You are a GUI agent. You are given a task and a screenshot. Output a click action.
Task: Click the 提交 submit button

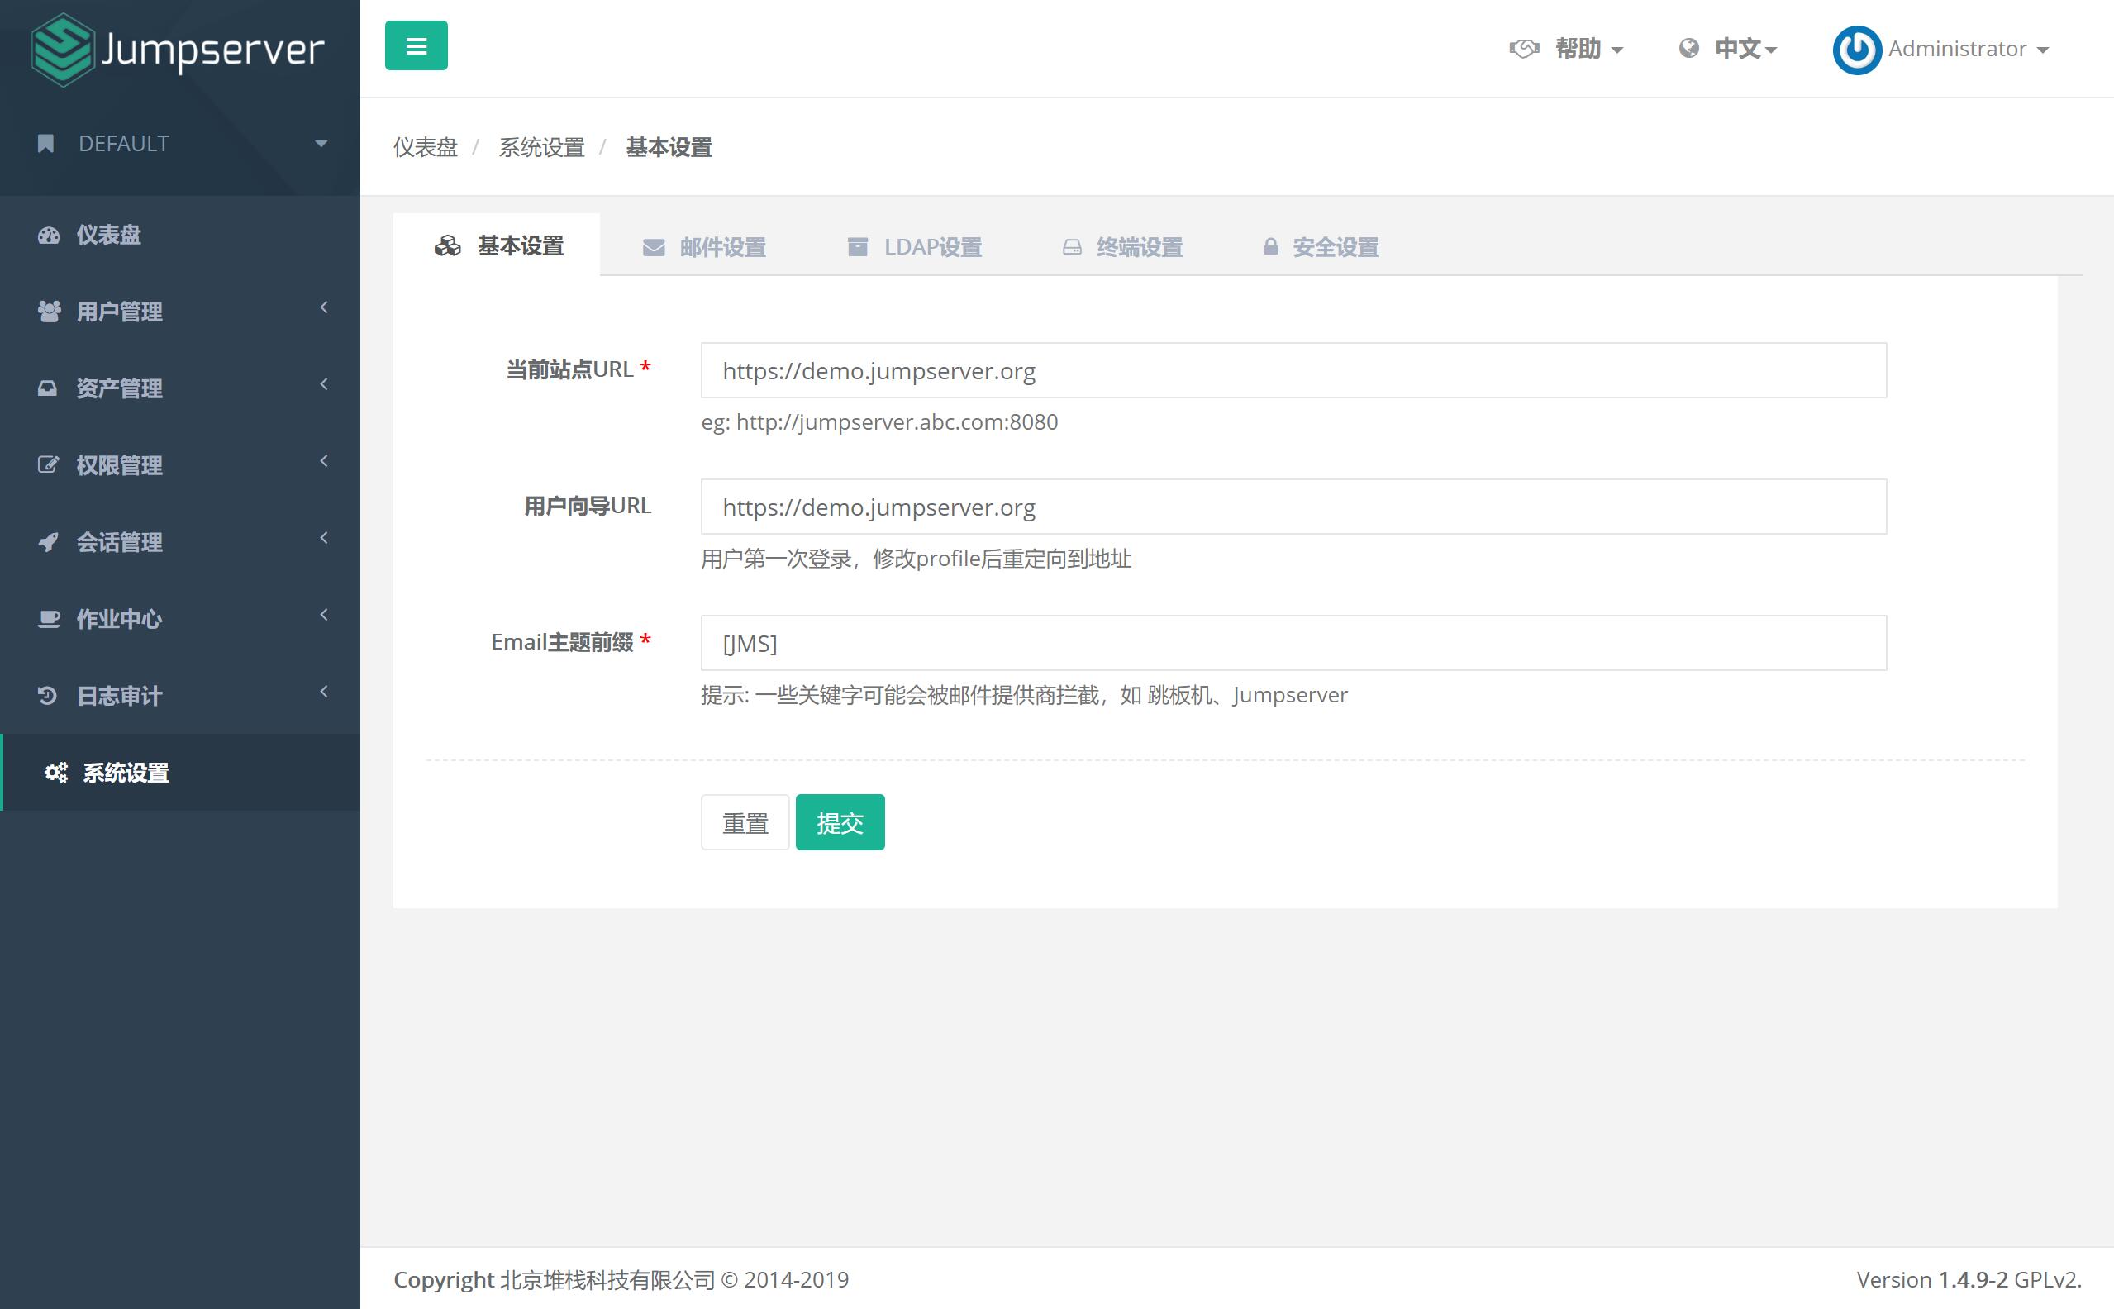(x=840, y=822)
